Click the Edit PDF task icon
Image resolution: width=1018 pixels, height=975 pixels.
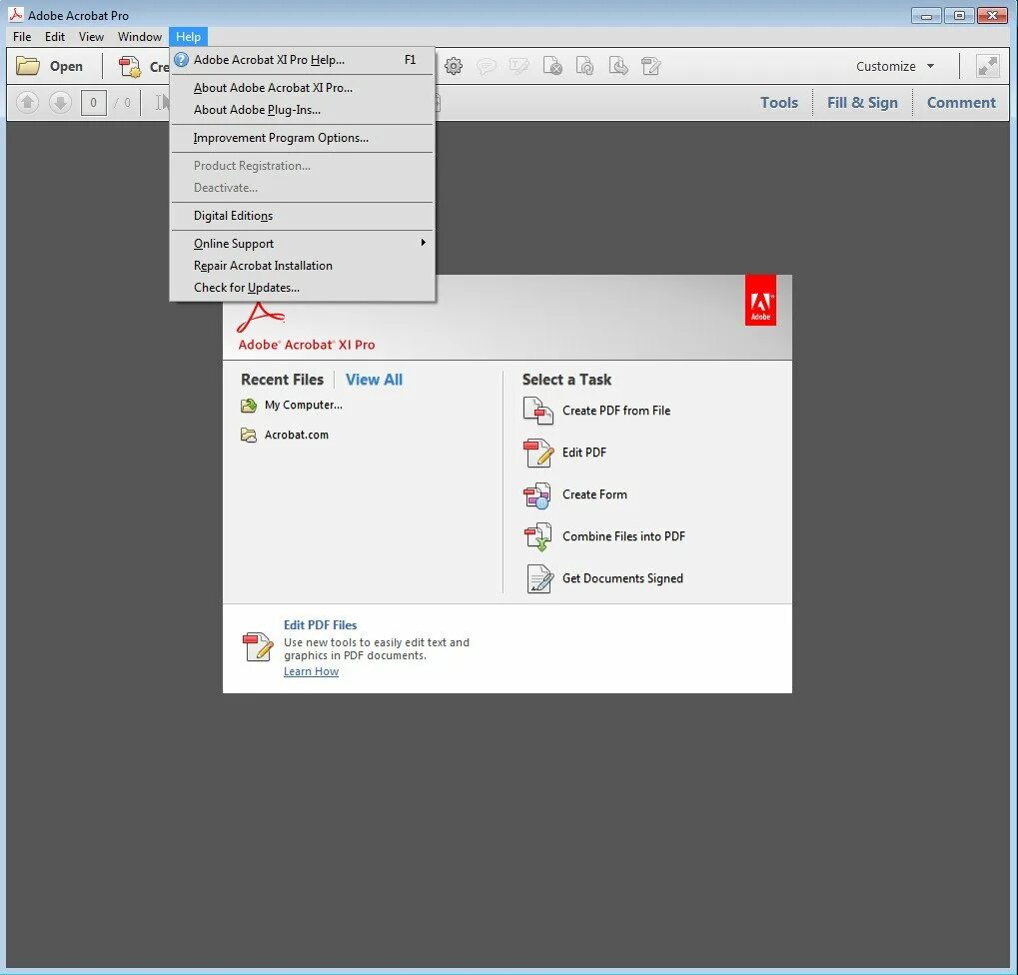(x=538, y=454)
